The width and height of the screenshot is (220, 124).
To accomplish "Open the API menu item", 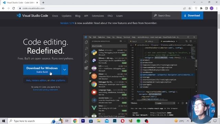I will (x=86, y=16).
